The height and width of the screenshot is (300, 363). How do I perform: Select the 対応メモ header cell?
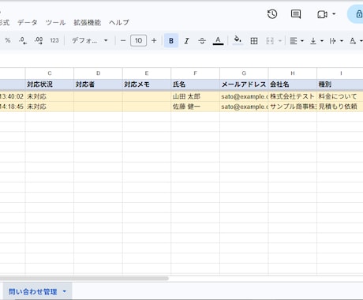click(147, 84)
